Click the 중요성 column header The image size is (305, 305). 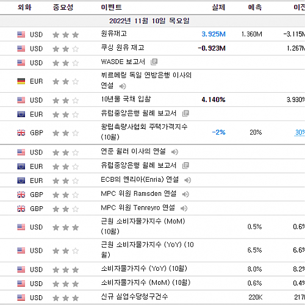point(63,7)
